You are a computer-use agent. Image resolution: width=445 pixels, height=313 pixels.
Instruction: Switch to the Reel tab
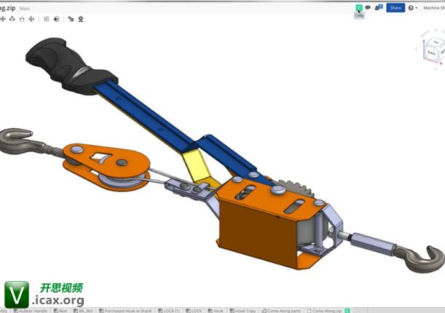(x=60, y=311)
